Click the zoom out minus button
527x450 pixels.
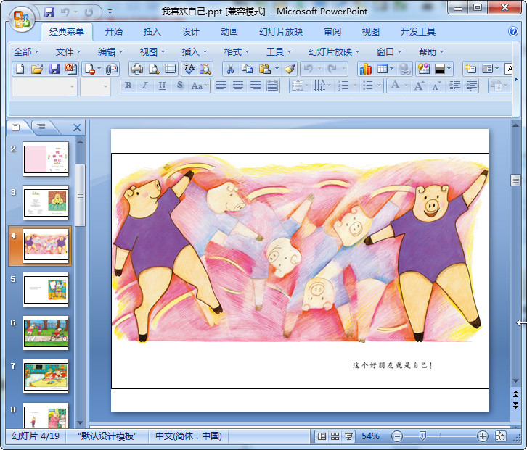[x=397, y=436]
